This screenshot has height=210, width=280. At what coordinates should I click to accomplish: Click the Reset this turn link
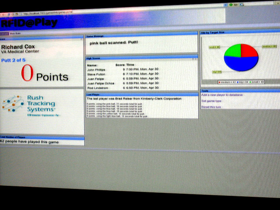coord(211,107)
